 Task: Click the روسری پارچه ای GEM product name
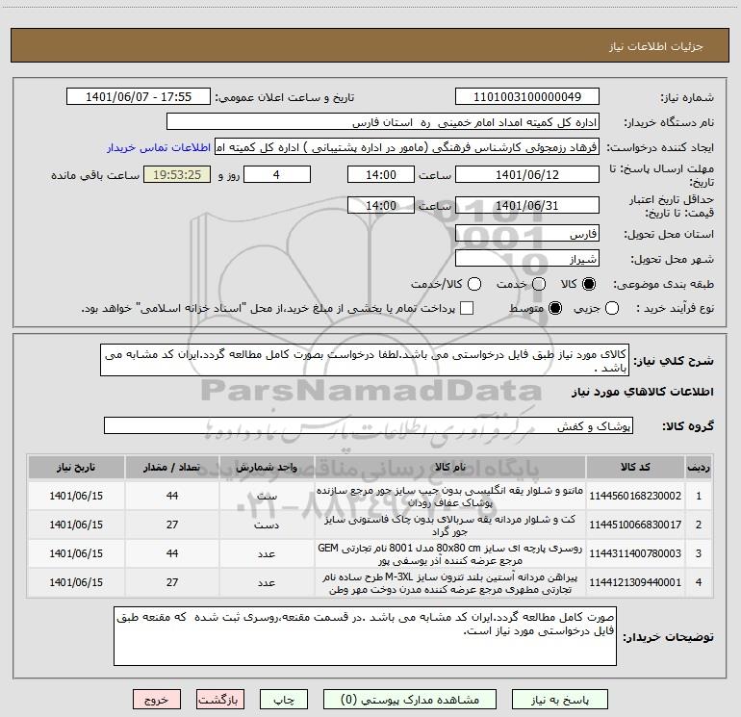point(450,554)
